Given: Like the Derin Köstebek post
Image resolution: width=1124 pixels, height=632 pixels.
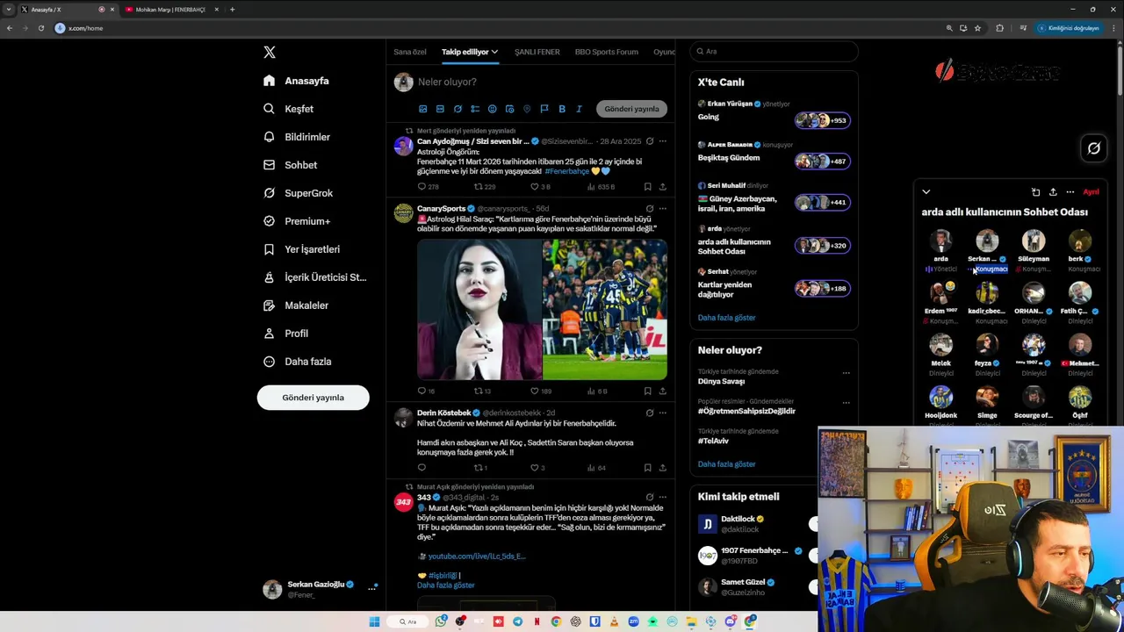Looking at the screenshot, I should (x=537, y=468).
